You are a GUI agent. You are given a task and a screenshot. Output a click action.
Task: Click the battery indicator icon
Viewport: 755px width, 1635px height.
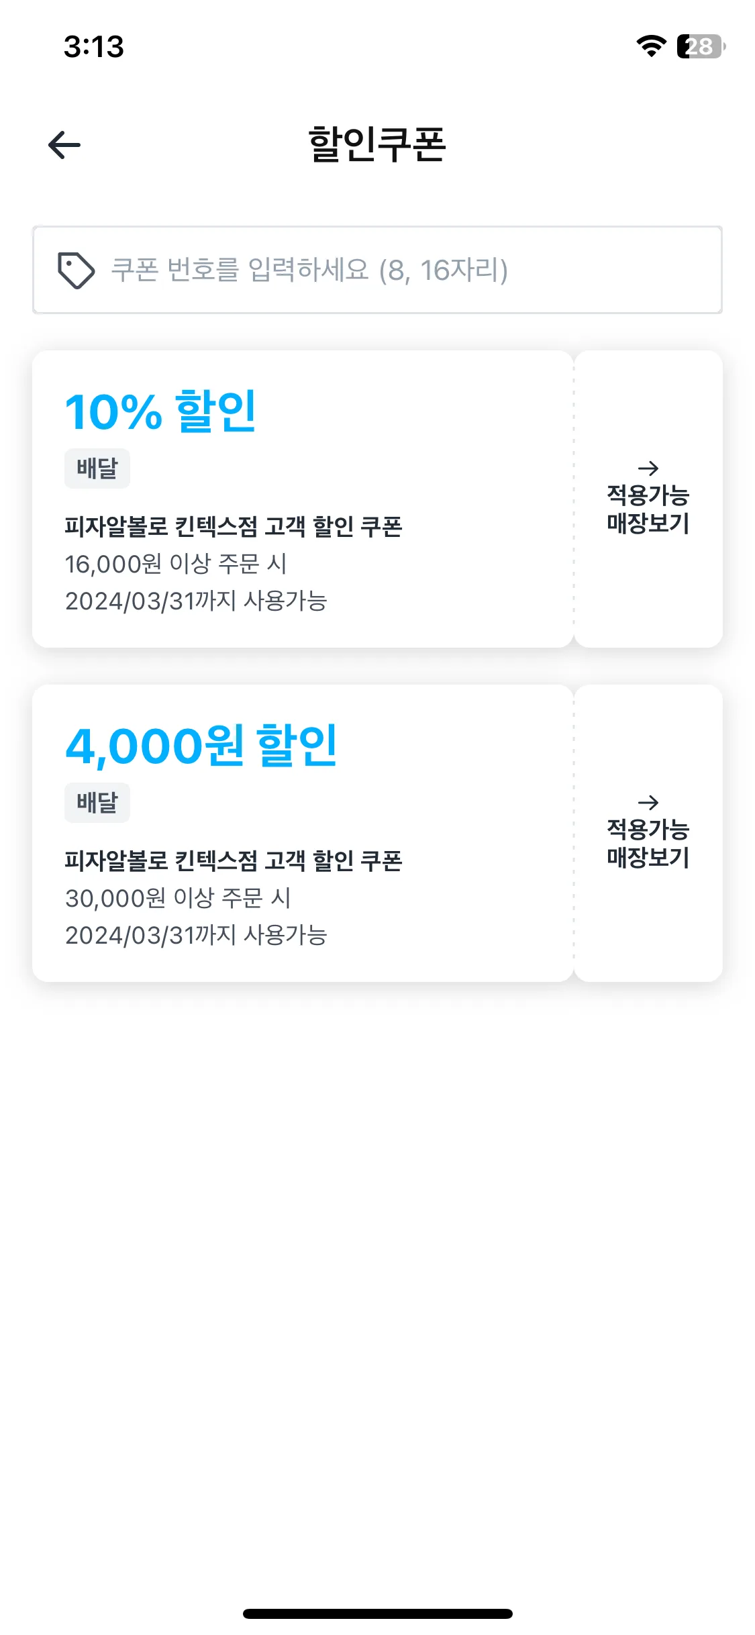coord(701,46)
